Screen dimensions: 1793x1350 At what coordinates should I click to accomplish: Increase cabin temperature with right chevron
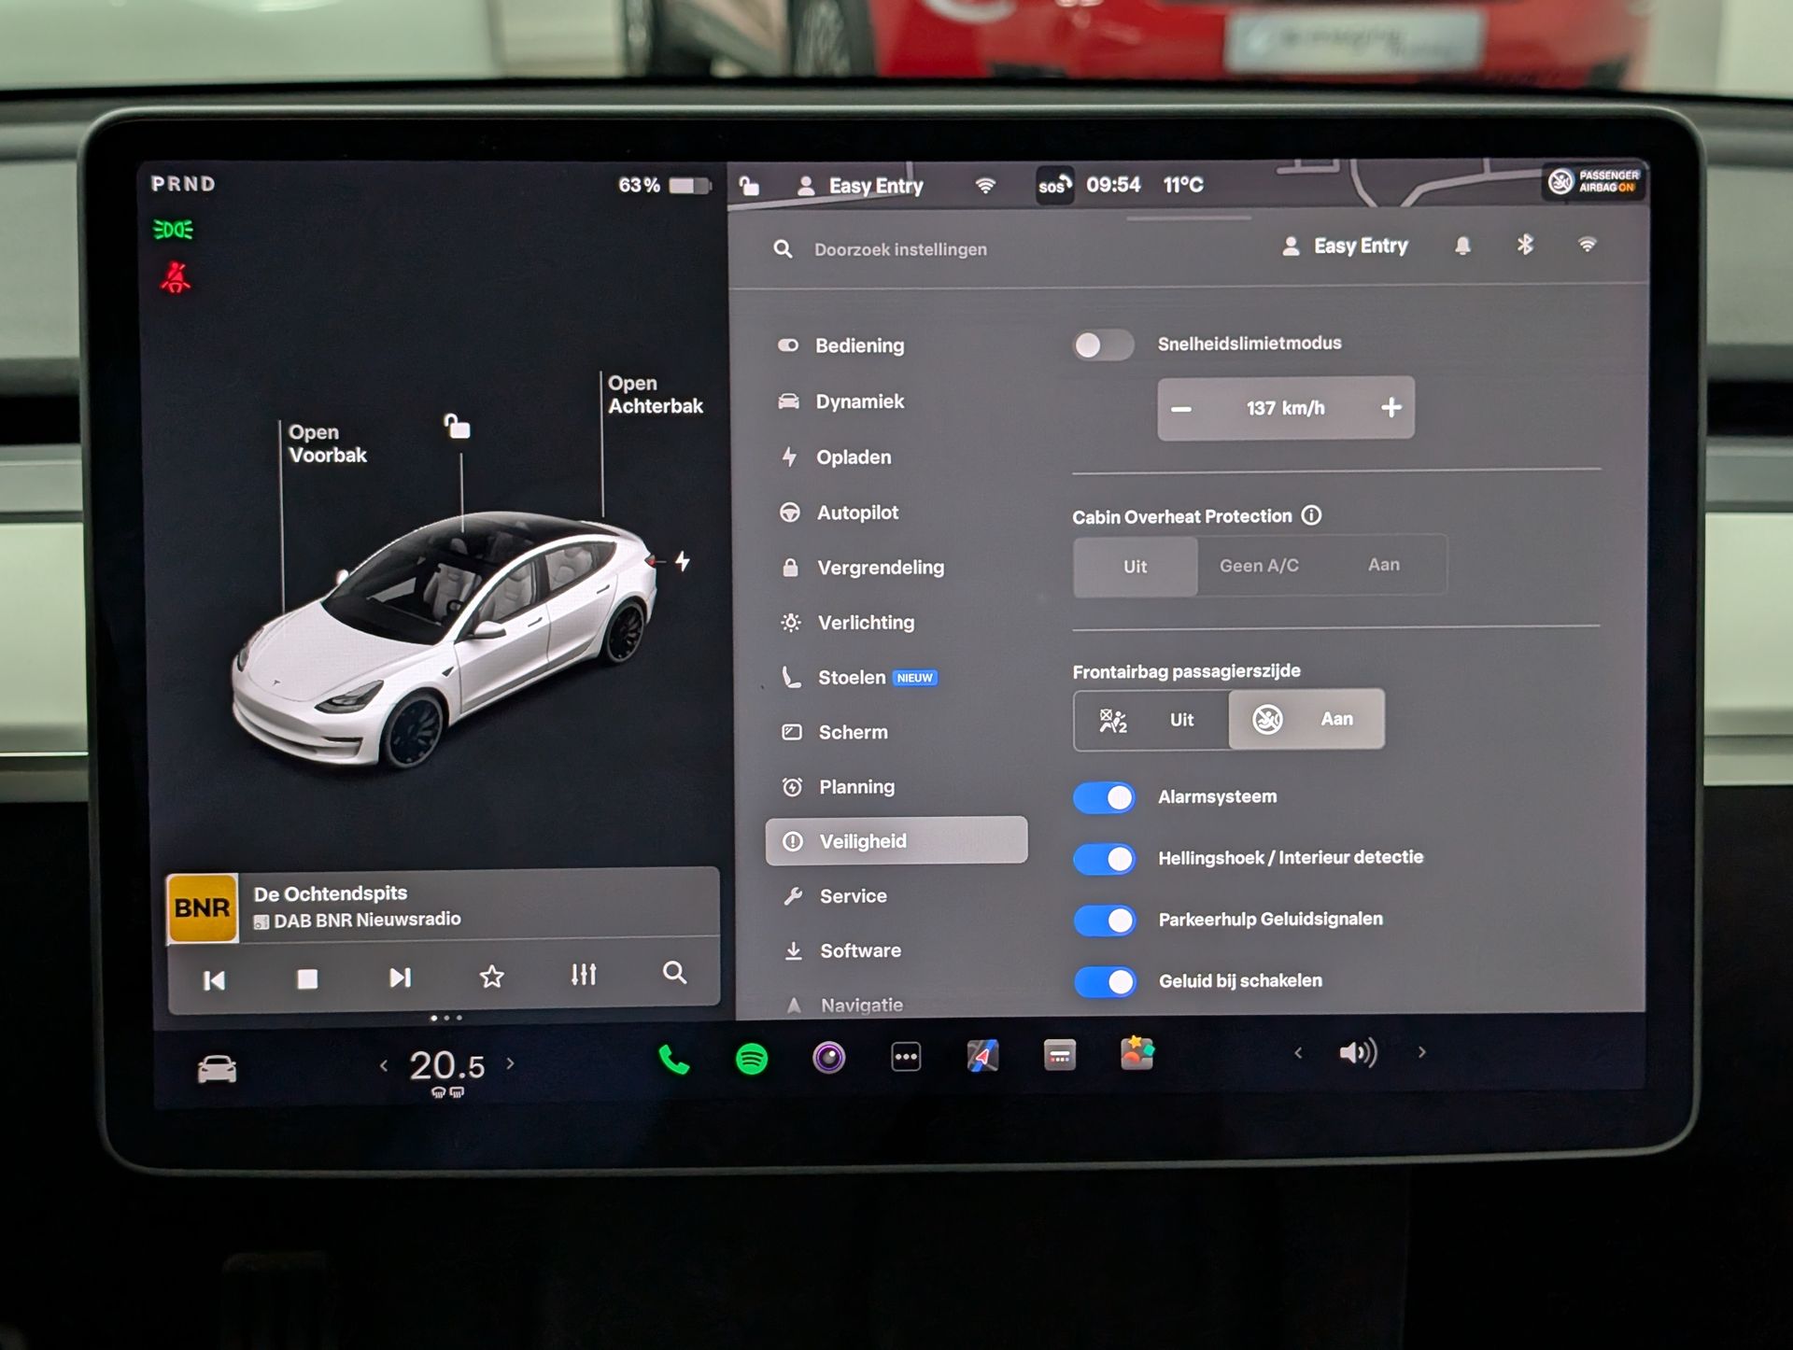(x=511, y=1063)
